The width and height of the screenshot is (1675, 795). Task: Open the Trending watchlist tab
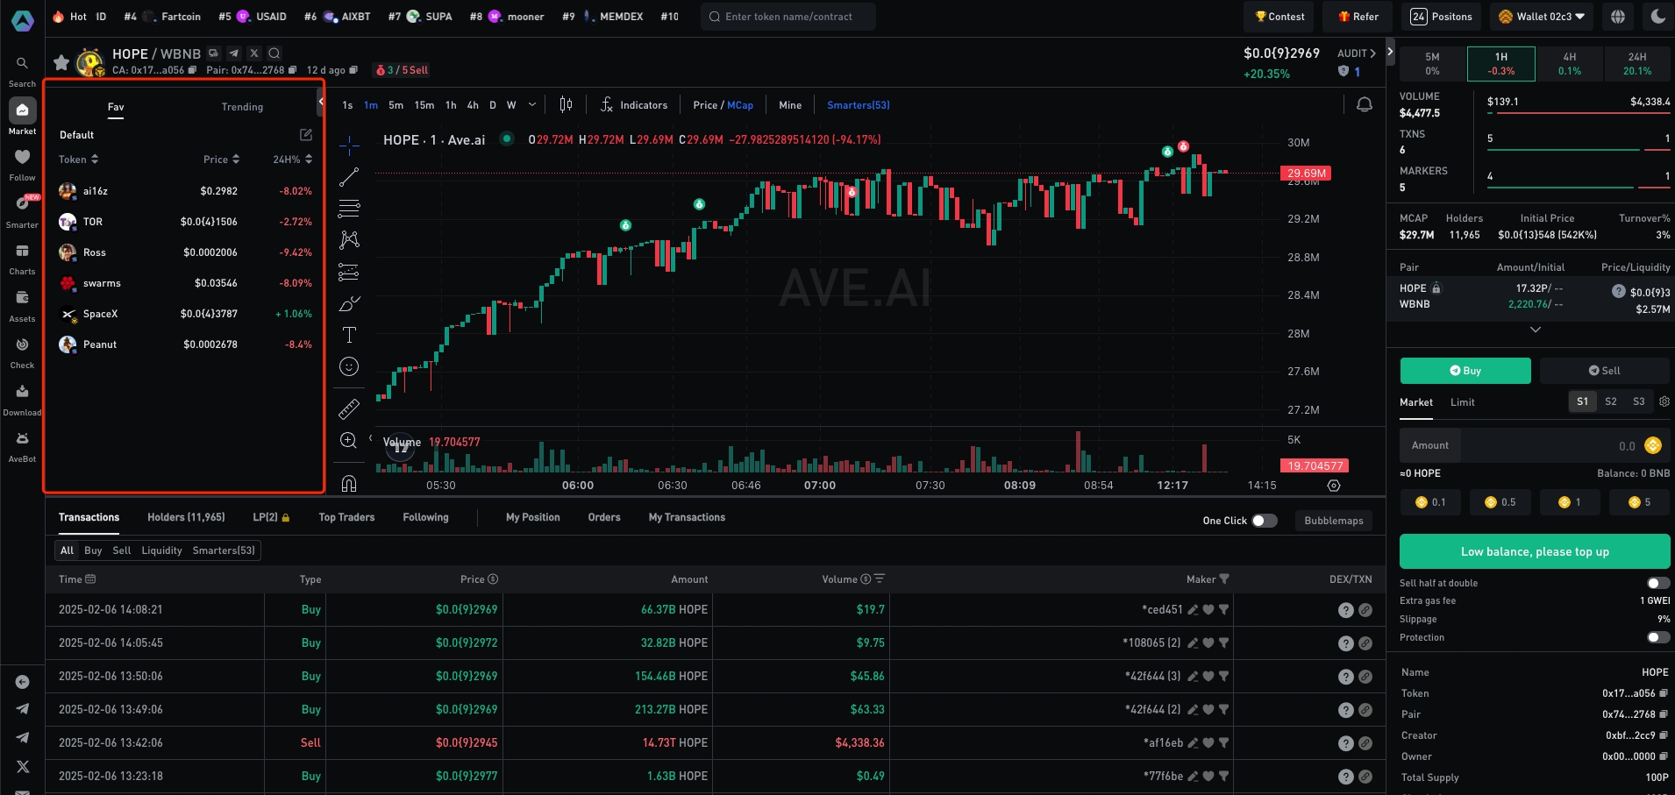(242, 107)
